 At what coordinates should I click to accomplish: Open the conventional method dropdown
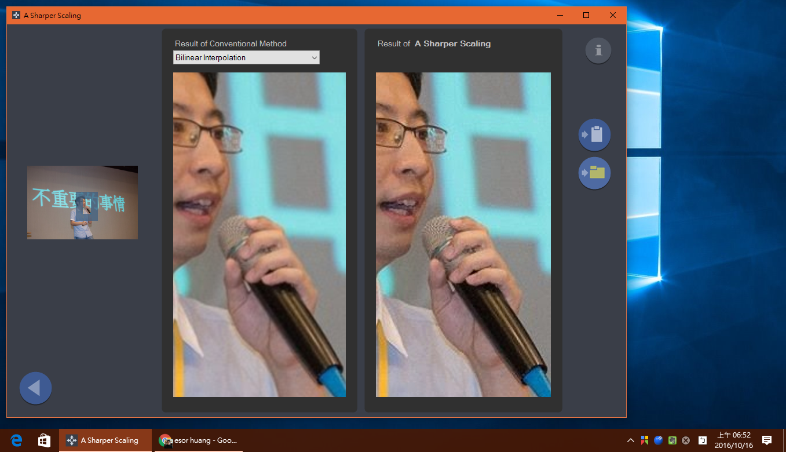coord(246,57)
